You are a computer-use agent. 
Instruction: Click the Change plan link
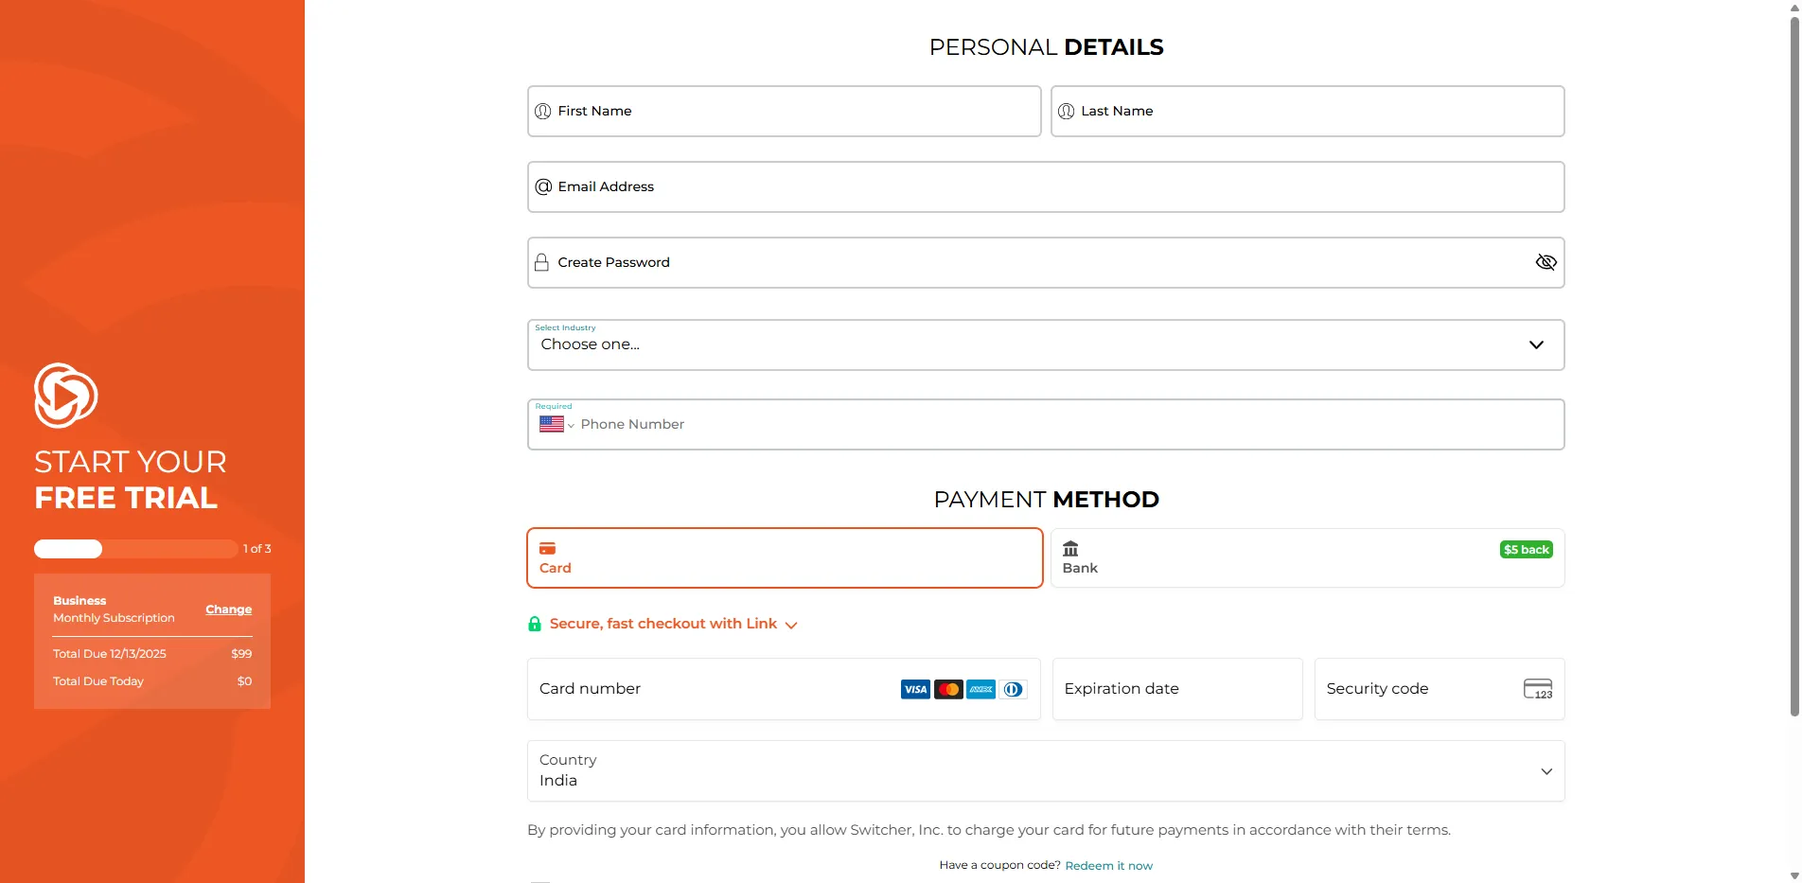click(x=228, y=609)
